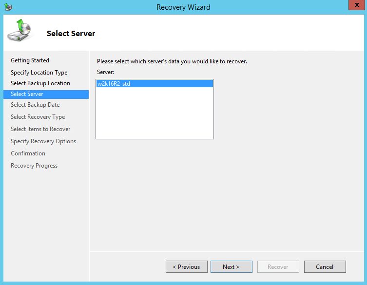Click the greyed-out Recover button
Screen dimensions: 367x285
click(x=278, y=267)
